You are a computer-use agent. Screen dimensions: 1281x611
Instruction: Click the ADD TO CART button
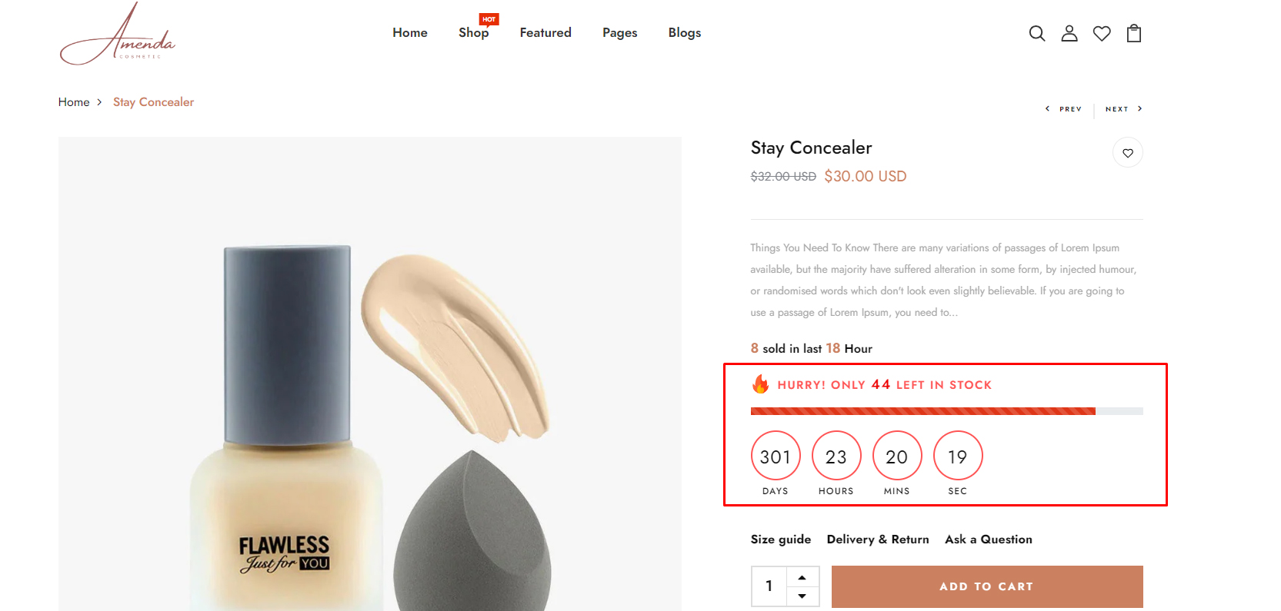tap(987, 586)
